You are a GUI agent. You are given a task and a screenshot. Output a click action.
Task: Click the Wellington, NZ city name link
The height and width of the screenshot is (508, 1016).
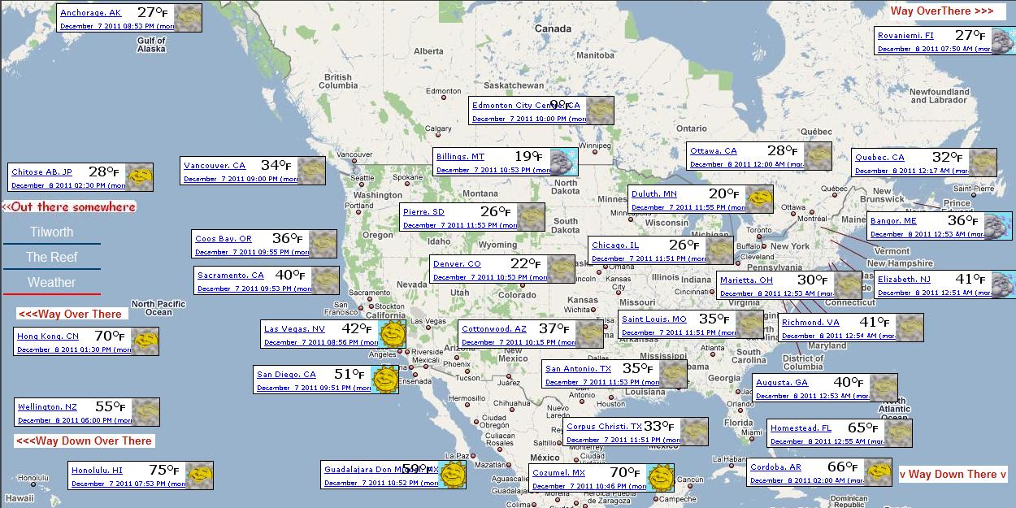(47, 407)
